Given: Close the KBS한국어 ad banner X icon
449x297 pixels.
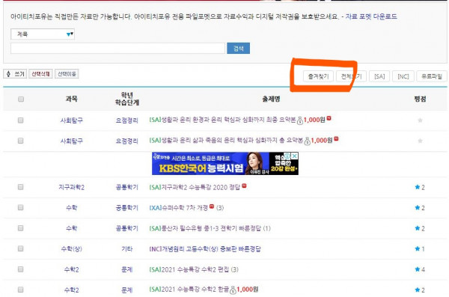Looking at the screenshot, I should pos(295,156).
